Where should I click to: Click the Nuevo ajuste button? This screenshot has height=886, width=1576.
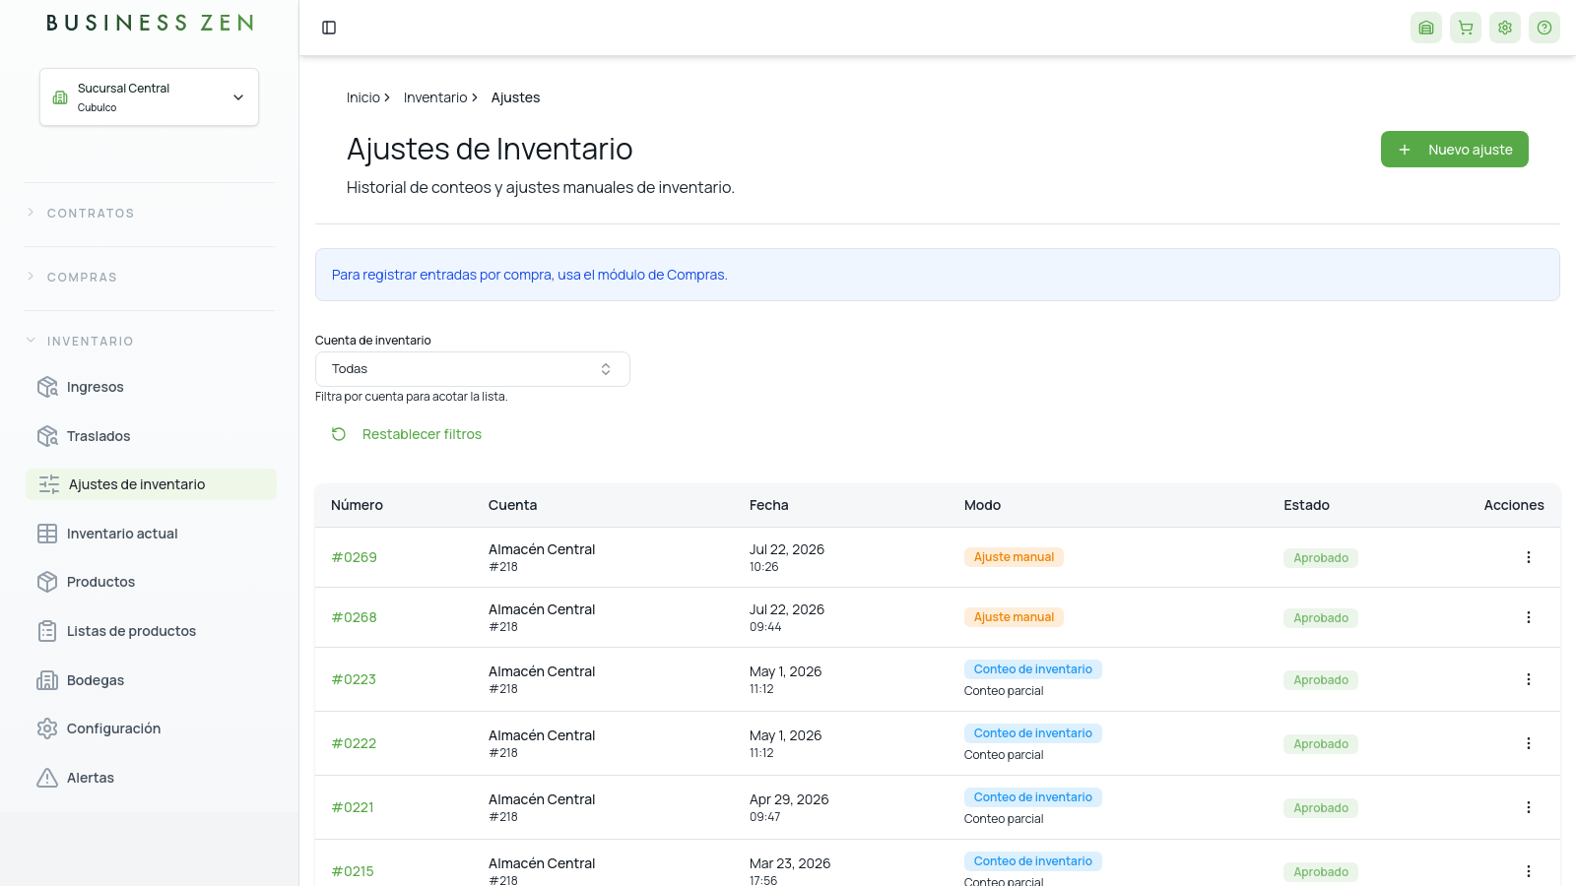point(1454,150)
